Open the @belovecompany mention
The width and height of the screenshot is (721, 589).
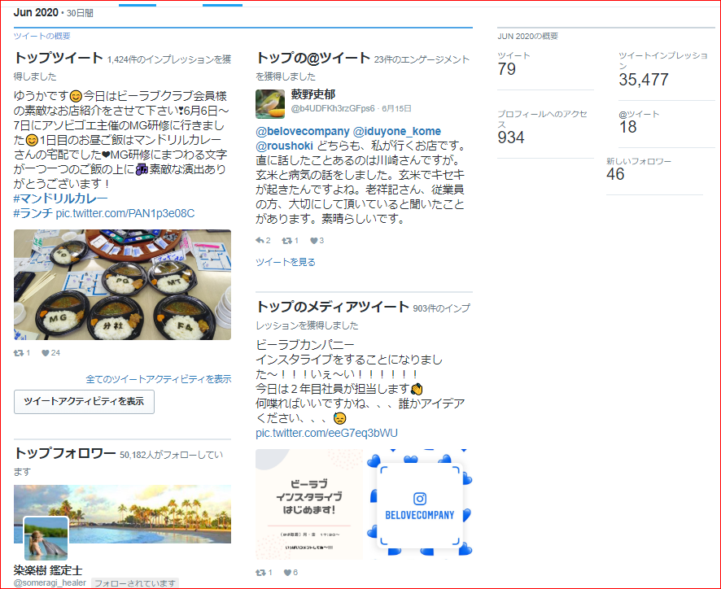(303, 132)
